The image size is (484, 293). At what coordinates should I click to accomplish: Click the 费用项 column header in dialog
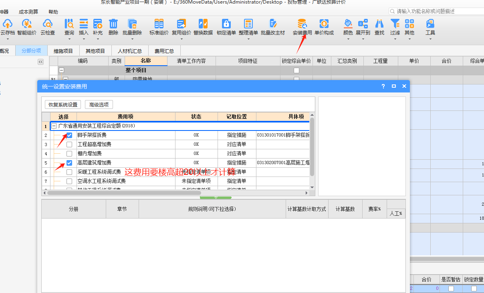click(125, 116)
